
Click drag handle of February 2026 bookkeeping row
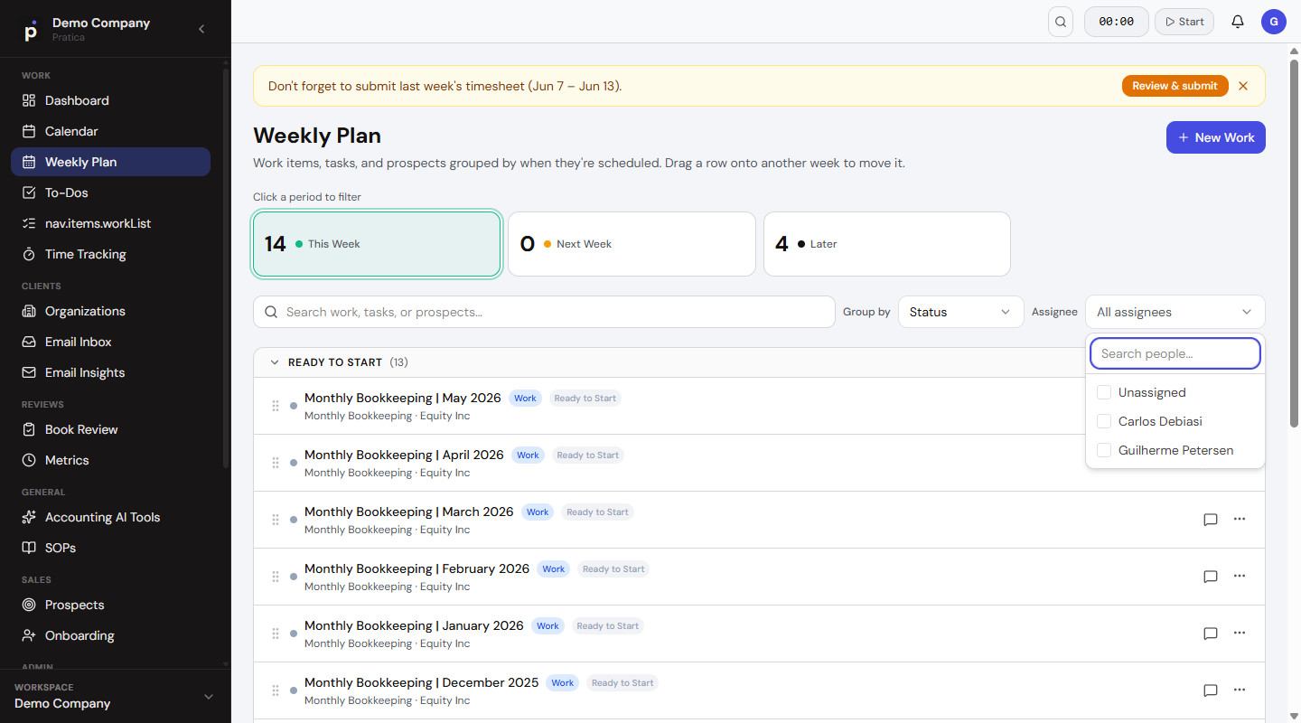(276, 577)
